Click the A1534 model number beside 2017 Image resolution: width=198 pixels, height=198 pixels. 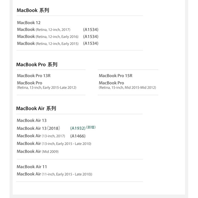[91, 29]
